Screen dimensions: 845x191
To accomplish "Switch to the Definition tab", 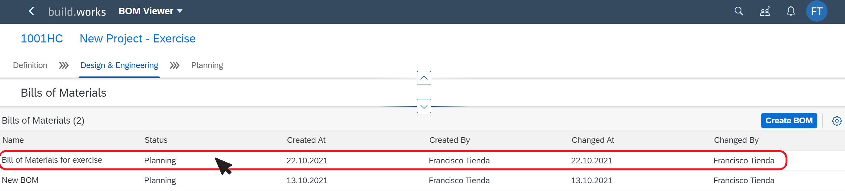I will point(30,65).
